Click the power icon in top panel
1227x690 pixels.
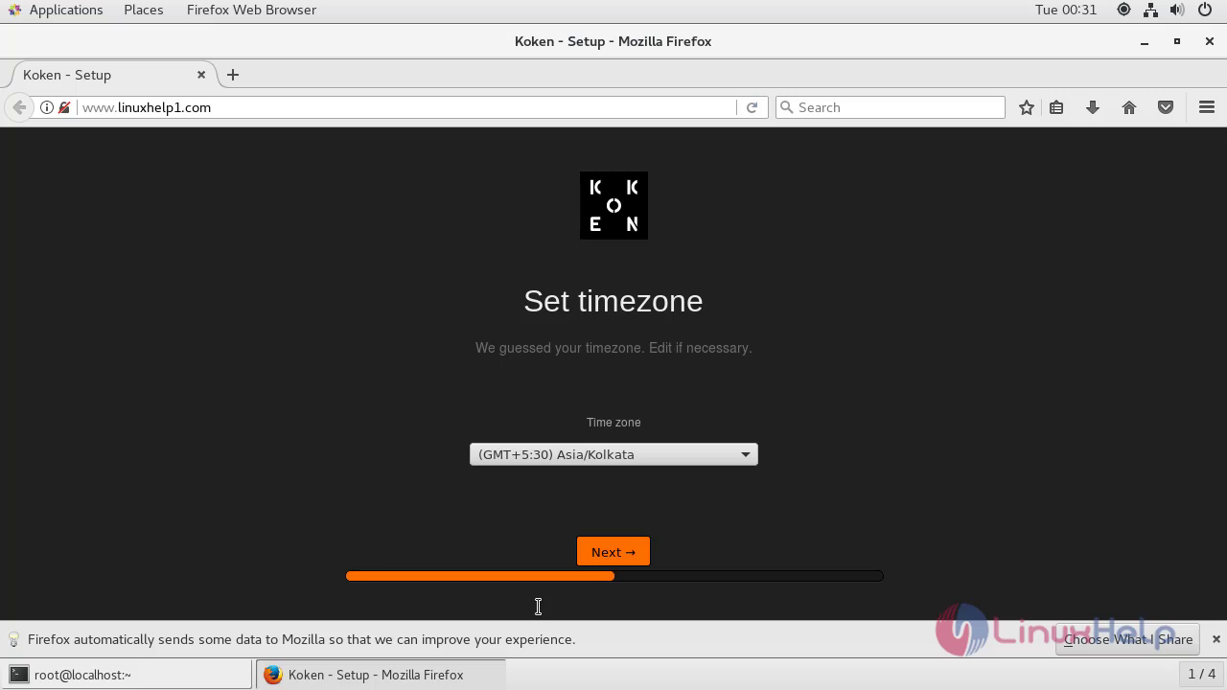(x=1206, y=10)
